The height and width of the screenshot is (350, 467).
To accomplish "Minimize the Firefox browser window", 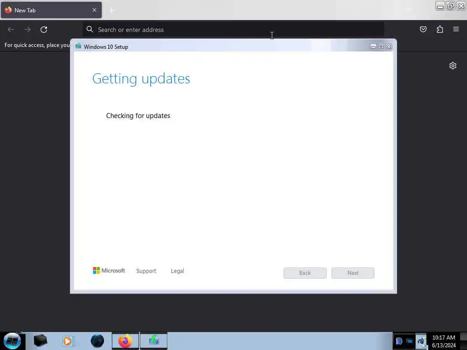I will point(440,5).
